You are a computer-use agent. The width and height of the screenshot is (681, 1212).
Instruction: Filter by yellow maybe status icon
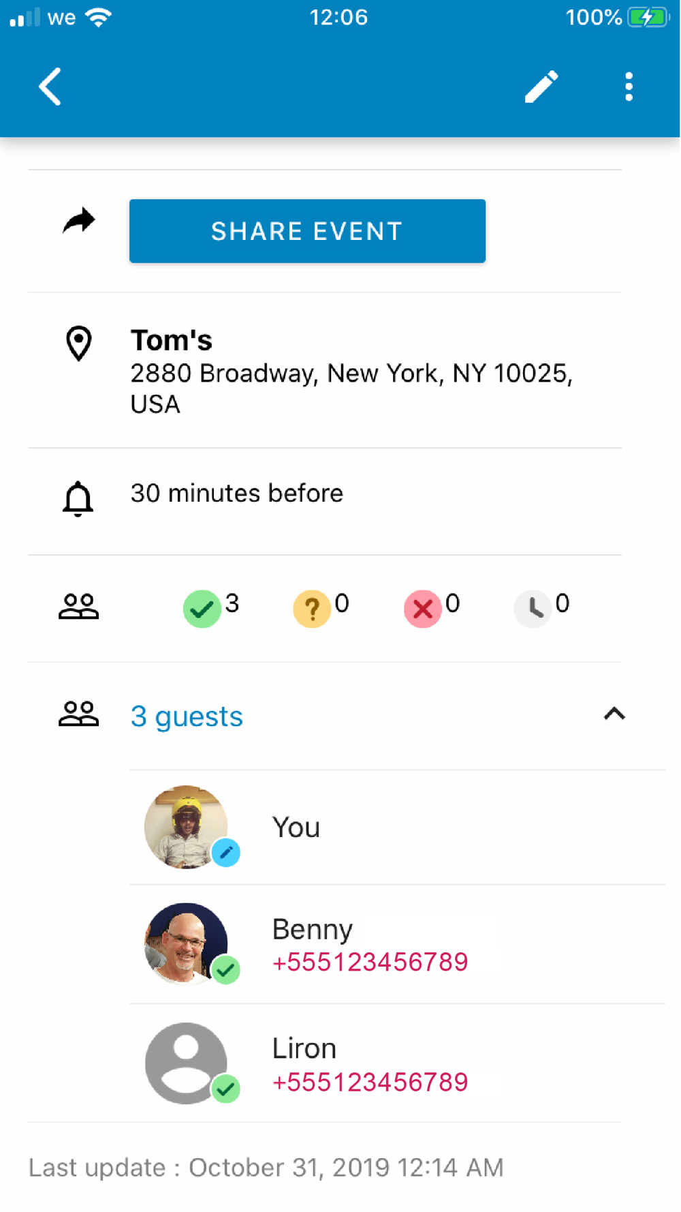click(x=312, y=608)
